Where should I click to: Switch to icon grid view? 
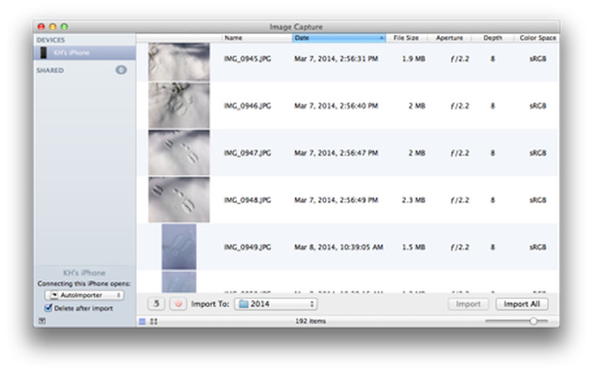pos(154,321)
